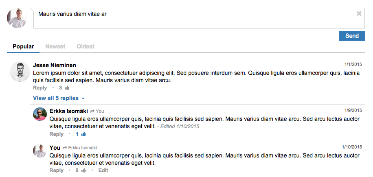Switch to the Oldest tab
Image resolution: width=373 pixels, height=177 pixels.
86,46
